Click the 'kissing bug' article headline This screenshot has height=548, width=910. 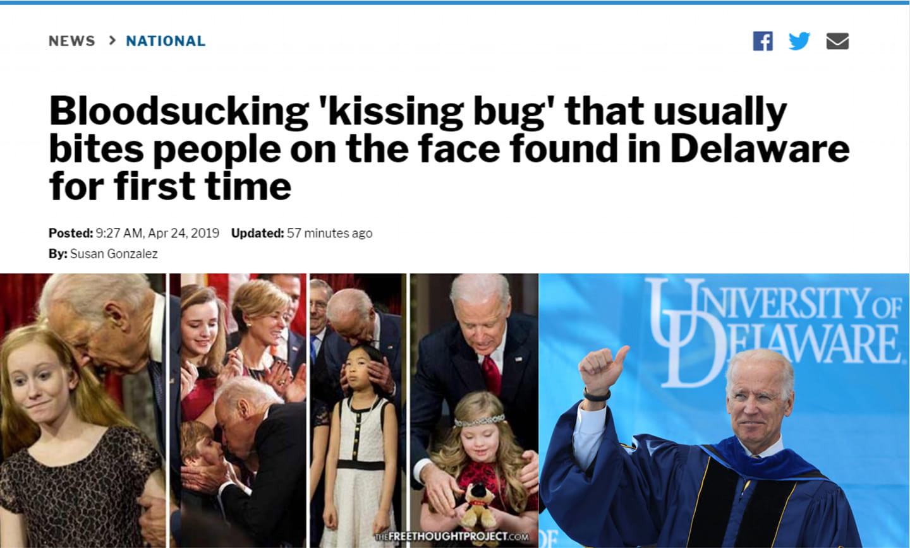pyautogui.click(x=449, y=148)
